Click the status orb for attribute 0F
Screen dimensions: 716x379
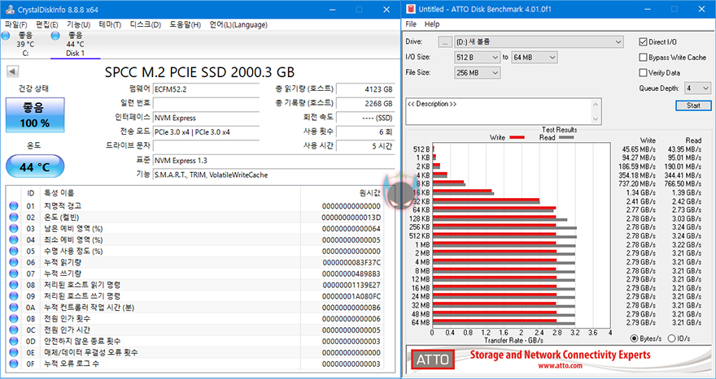14,364
